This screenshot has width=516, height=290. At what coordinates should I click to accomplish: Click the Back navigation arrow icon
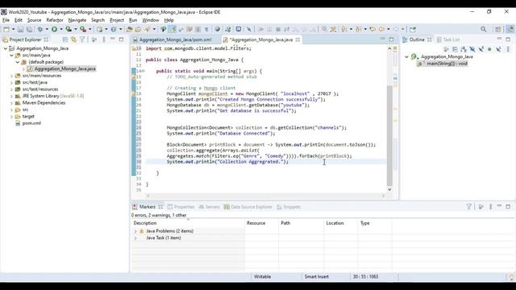[381, 29]
